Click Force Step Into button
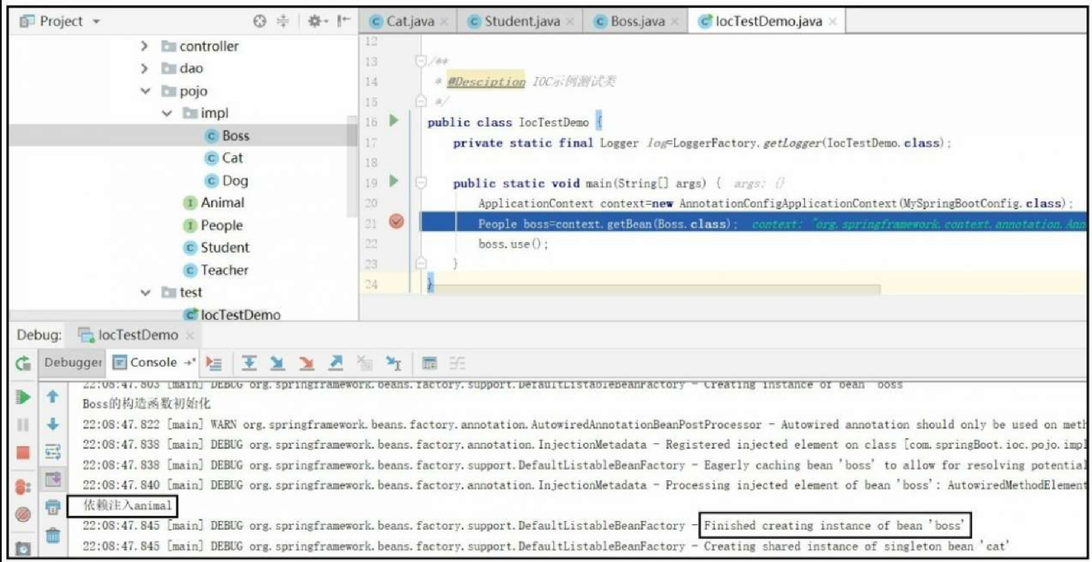 [306, 363]
